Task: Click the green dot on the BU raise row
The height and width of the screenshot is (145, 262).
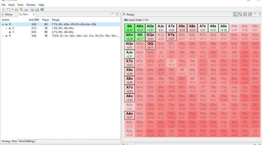Action: click(6, 24)
